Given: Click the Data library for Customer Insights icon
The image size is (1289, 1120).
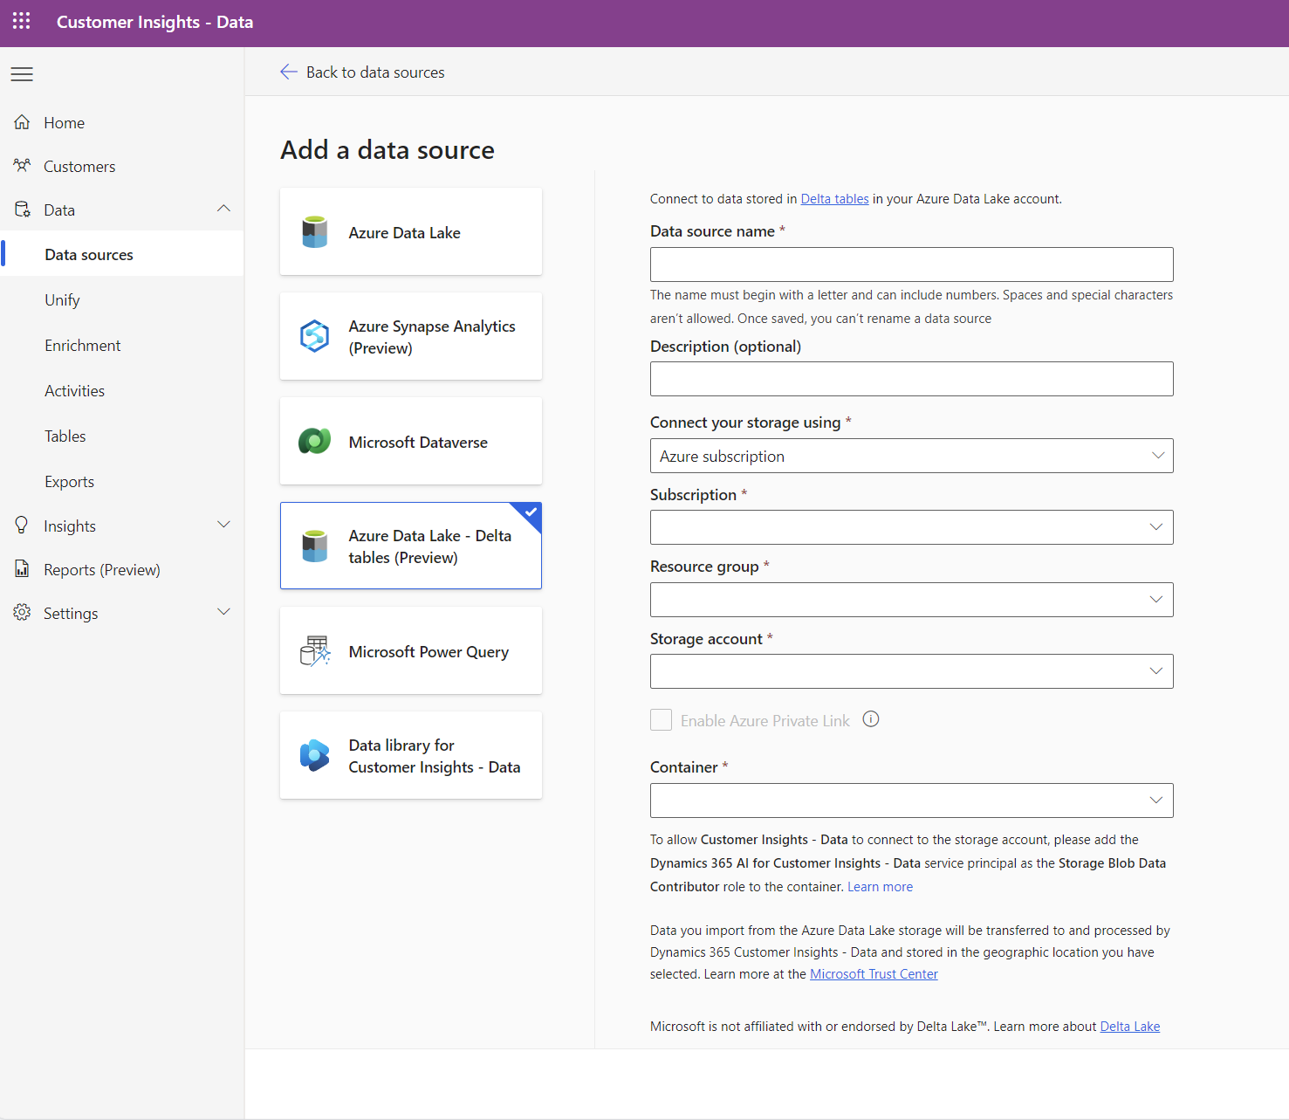Looking at the screenshot, I should click(x=315, y=755).
